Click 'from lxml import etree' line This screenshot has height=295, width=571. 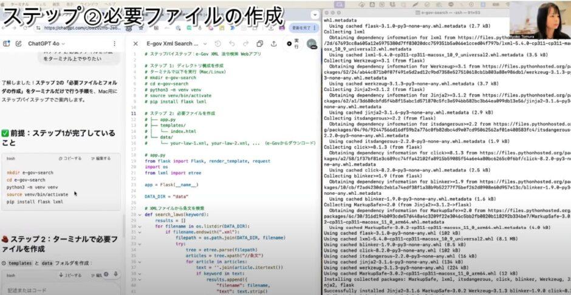click(173, 173)
